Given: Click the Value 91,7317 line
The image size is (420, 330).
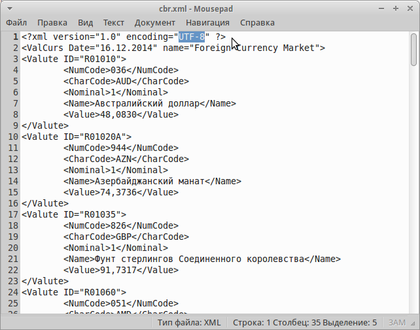Looking at the screenshot, I should click(121, 270).
